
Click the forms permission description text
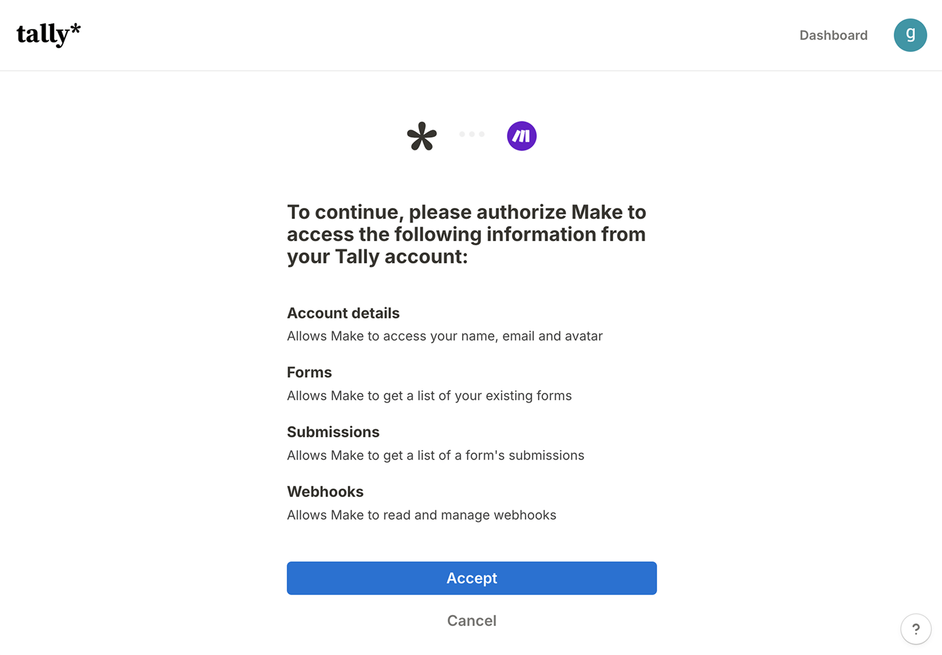coord(429,396)
